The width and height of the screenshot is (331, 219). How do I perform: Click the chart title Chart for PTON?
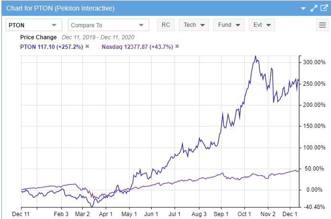click(60, 9)
